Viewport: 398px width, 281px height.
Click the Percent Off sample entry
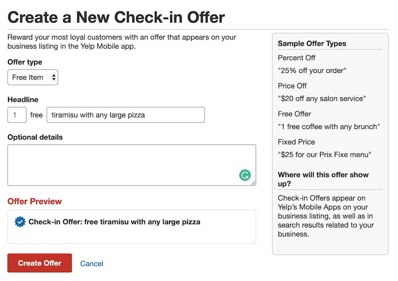tap(296, 58)
